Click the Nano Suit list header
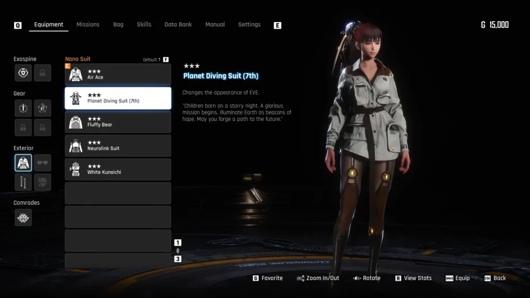The width and height of the screenshot is (530, 298). click(x=78, y=59)
